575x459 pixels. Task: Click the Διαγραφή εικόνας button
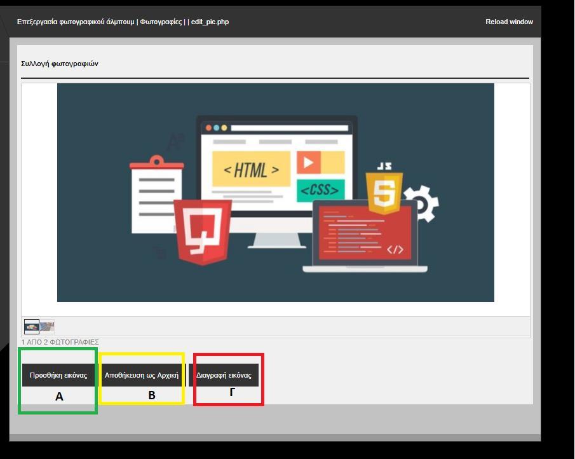pos(224,375)
